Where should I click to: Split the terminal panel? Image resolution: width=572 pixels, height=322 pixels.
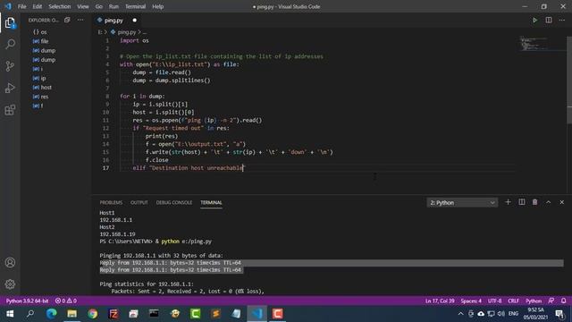coord(522,202)
